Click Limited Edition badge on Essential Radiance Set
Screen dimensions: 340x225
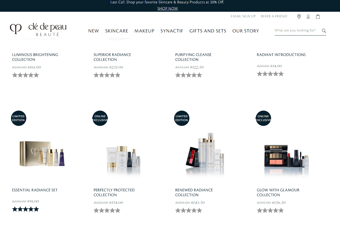(19, 118)
